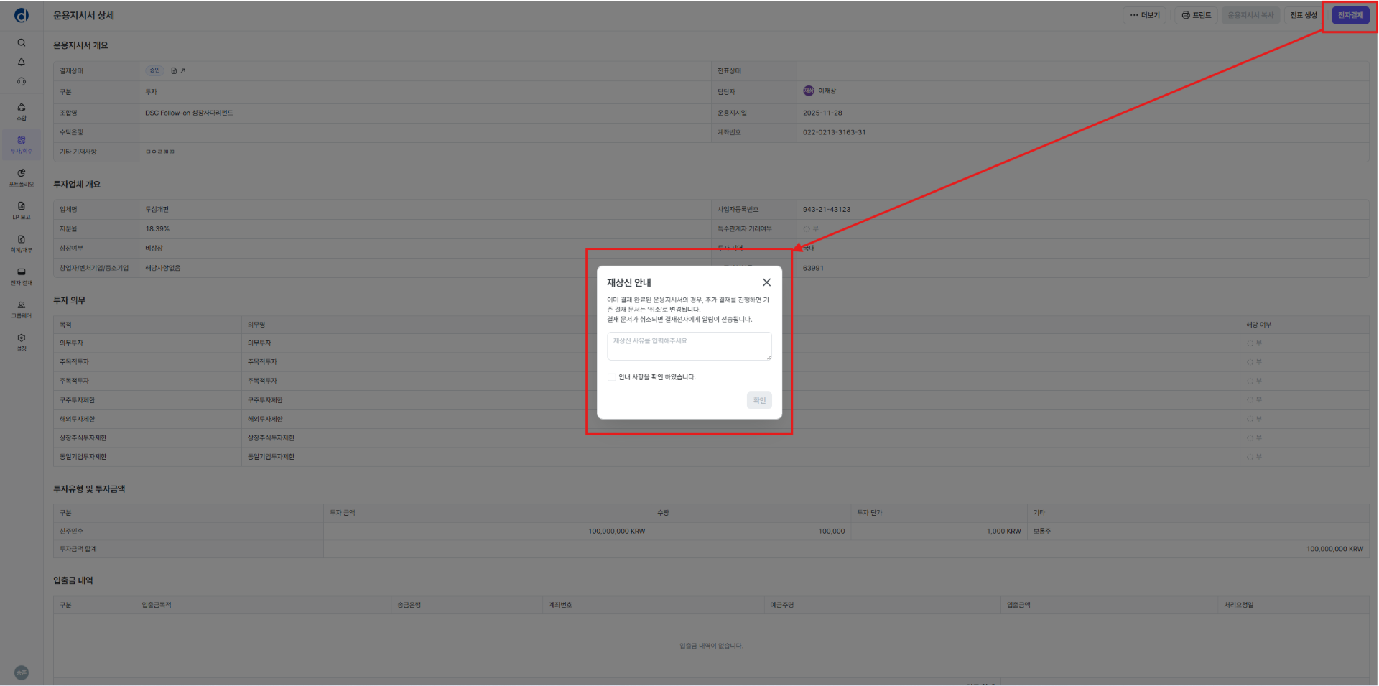The image size is (1379, 686).
Task: Open the 포트폴리오 sidebar icon
Action: (22, 177)
